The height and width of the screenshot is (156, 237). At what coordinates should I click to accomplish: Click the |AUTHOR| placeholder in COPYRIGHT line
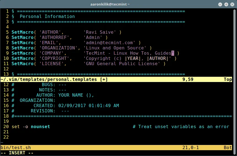[x=157, y=59]
